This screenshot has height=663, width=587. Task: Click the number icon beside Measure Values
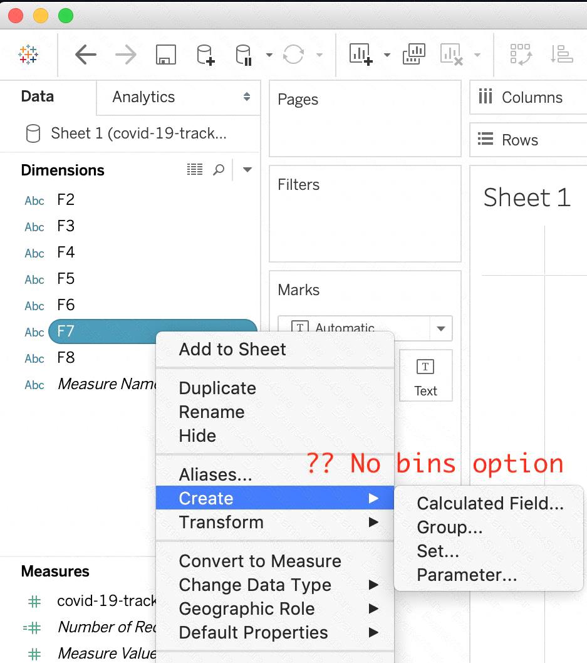click(x=34, y=654)
